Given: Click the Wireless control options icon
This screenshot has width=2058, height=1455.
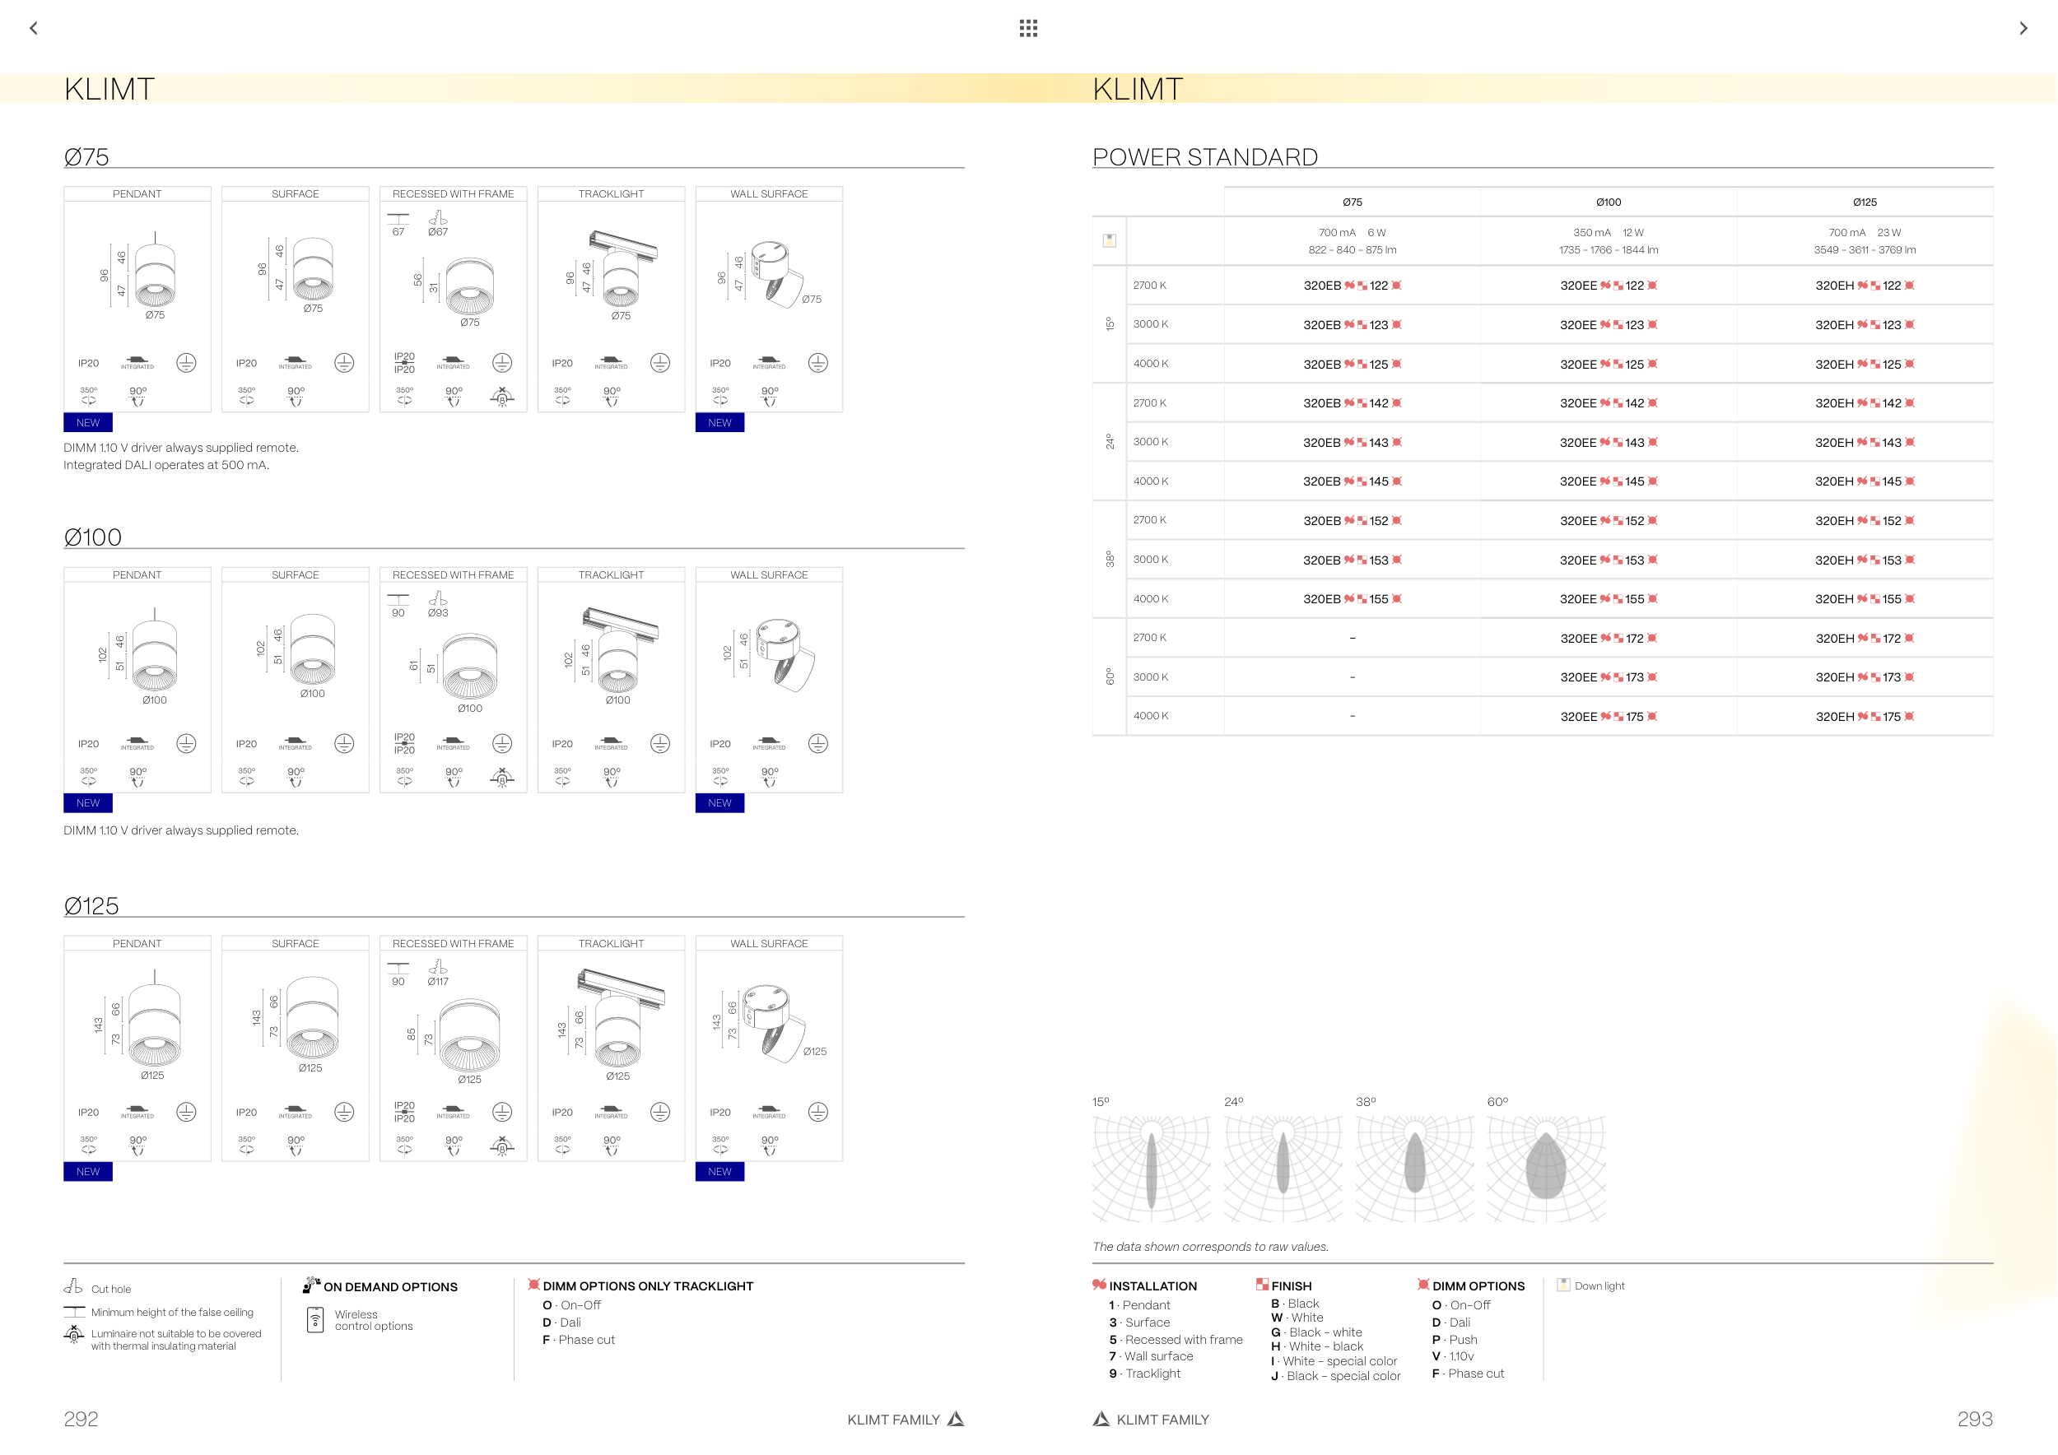Looking at the screenshot, I should 315,1320.
